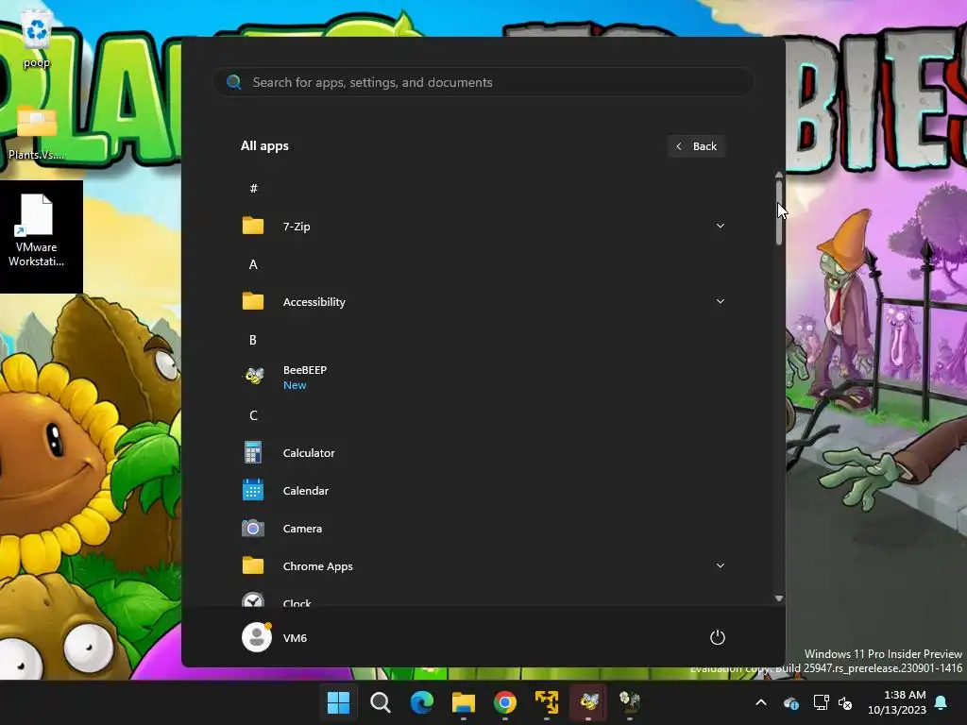The image size is (967, 725).
Task: Click the A letter header
Action: (253, 264)
